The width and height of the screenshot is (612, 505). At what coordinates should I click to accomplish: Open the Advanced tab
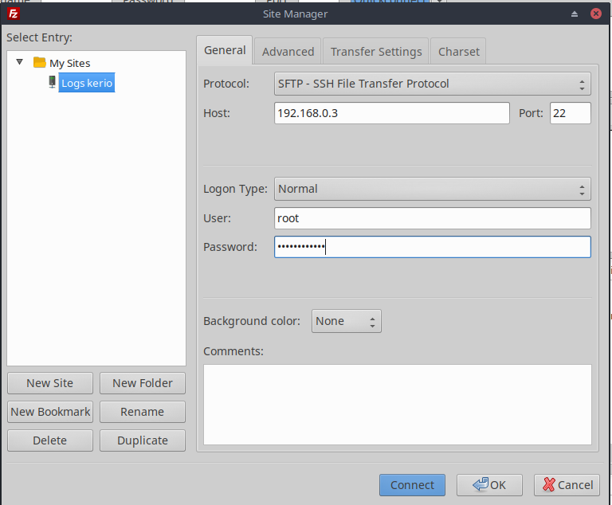288,52
